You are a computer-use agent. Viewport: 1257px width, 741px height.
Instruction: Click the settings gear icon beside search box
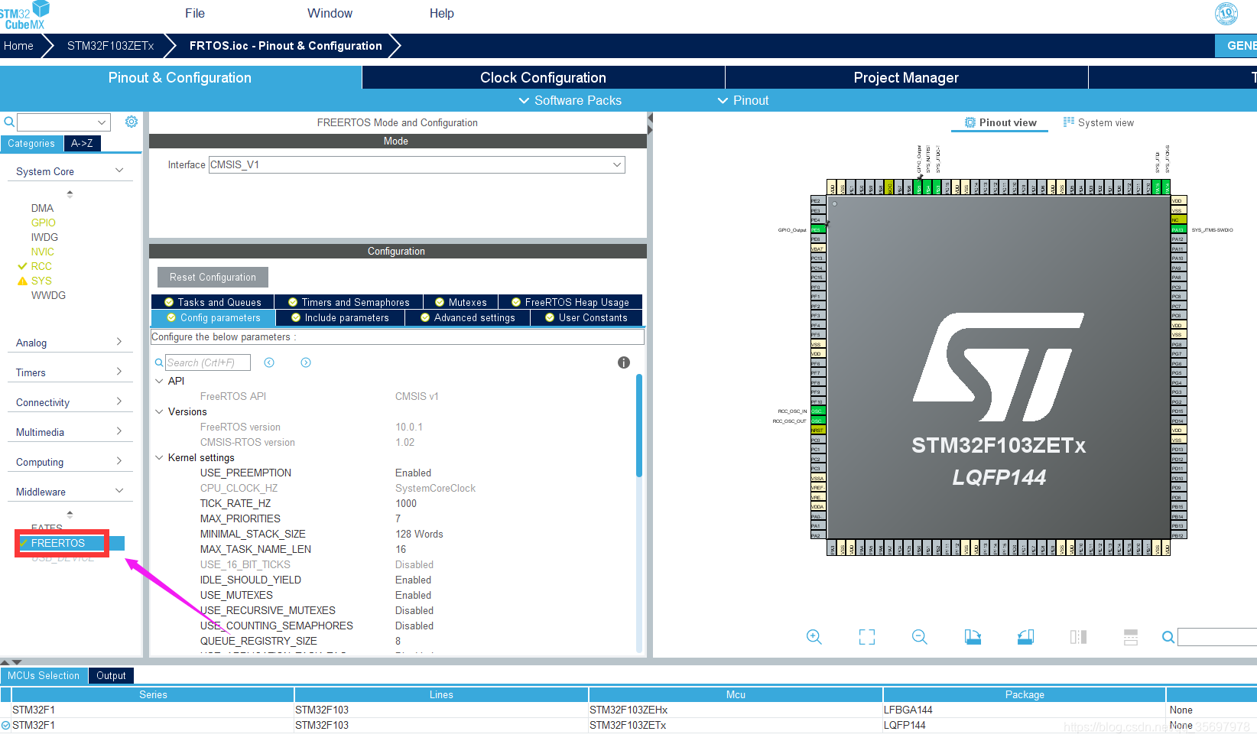click(131, 122)
